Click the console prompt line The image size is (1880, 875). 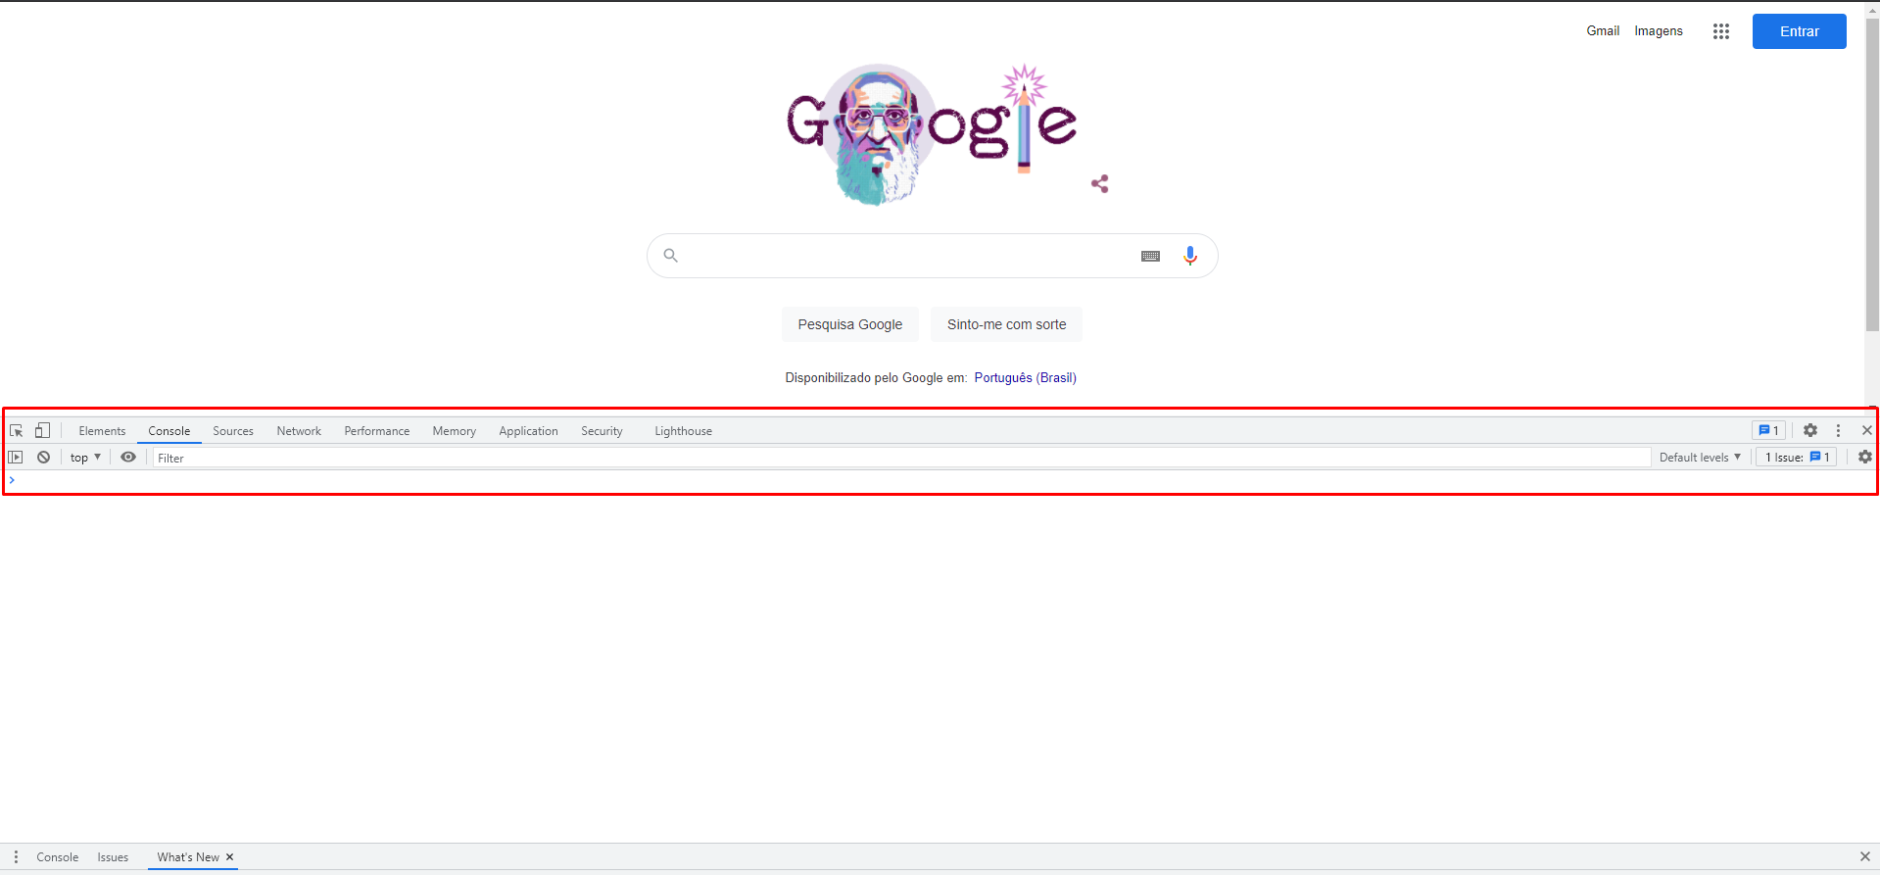pyautogui.click(x=940, y=480)
